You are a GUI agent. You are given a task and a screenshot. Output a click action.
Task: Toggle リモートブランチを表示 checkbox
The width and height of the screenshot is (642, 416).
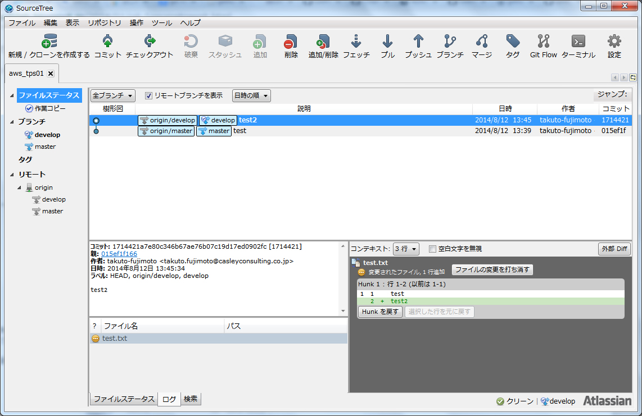click(x=148, y=95)
